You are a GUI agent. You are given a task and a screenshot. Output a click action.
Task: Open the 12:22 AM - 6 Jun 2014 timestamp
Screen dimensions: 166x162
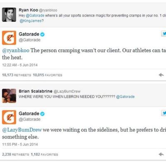20,65
